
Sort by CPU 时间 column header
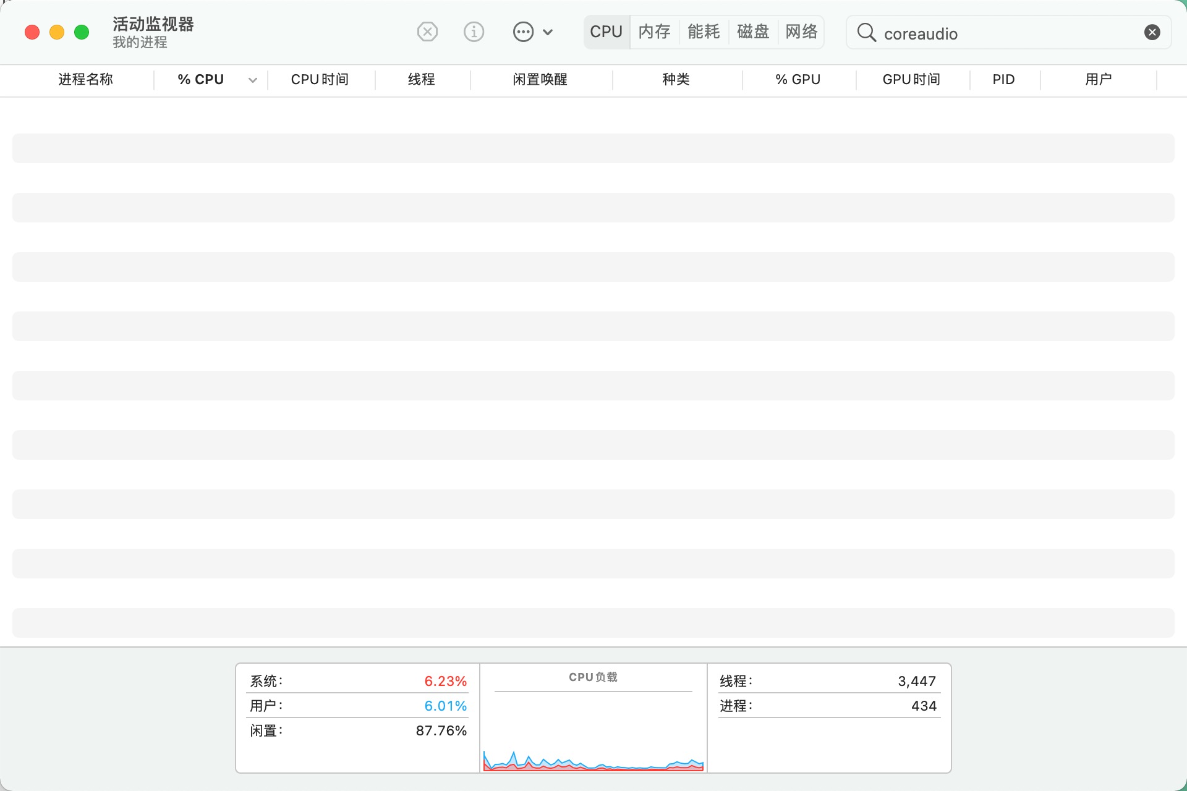320,80
